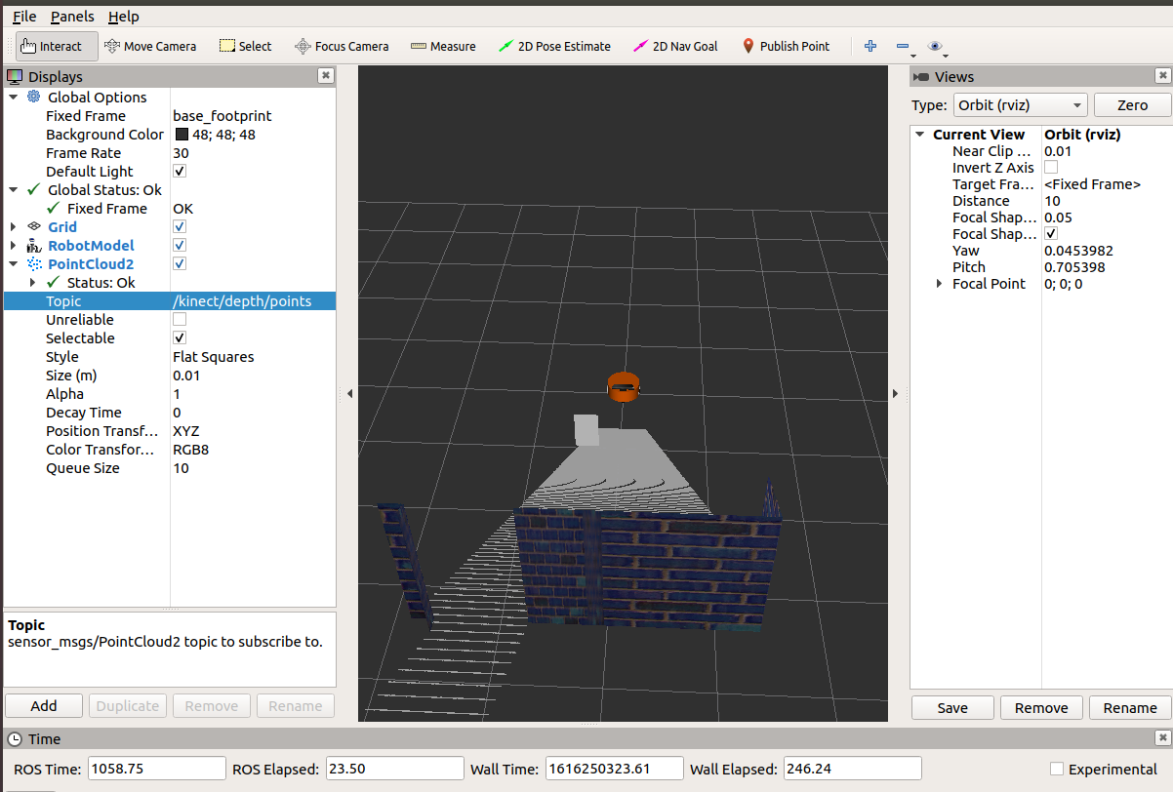This screenshot has width=1173, height=792.
Task: Select the Focus Camera tool
Action: point(342,45)
